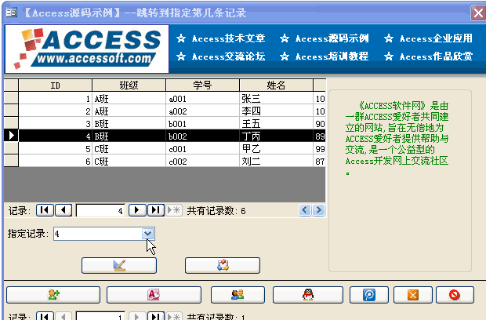Open the Access交流论坛 link
Image resolution: width=486 pixels, height=320 pixels.
[228, 56]
